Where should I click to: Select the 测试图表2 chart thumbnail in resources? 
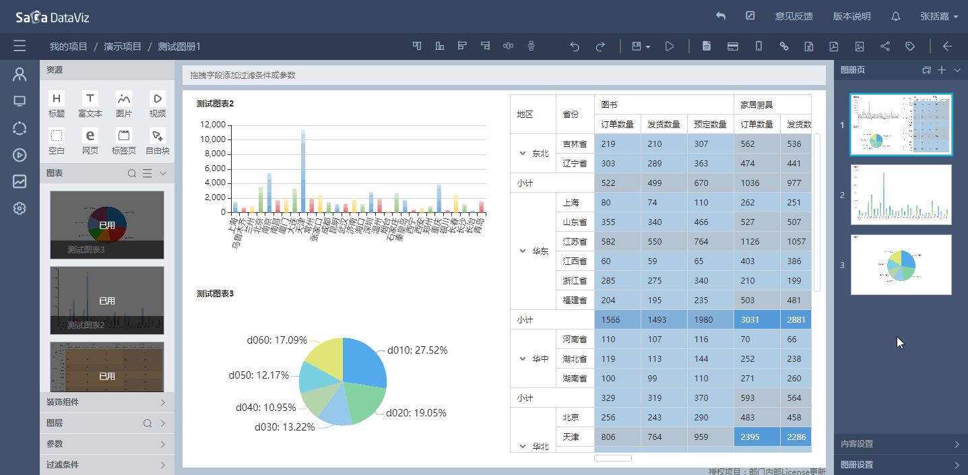click(x=107, y=300)
